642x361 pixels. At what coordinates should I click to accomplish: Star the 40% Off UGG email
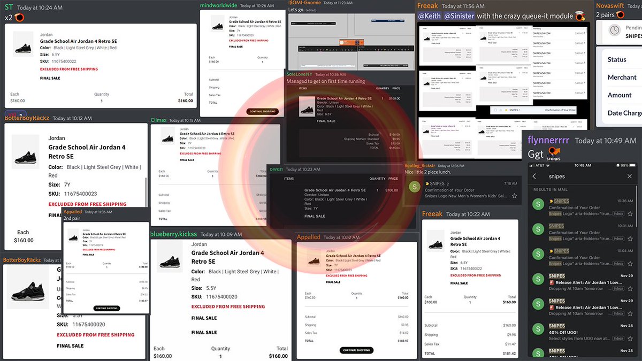[x=631, y=339]
